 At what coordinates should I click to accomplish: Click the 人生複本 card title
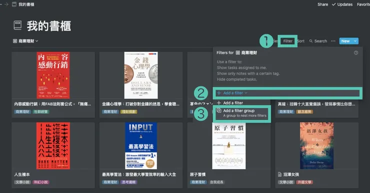pos(22,175)
